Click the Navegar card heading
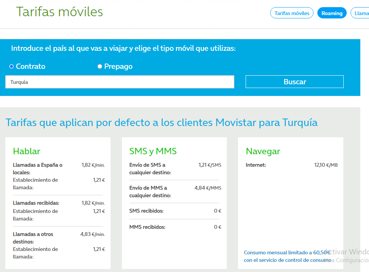369x272 pixels. [263, 151]
